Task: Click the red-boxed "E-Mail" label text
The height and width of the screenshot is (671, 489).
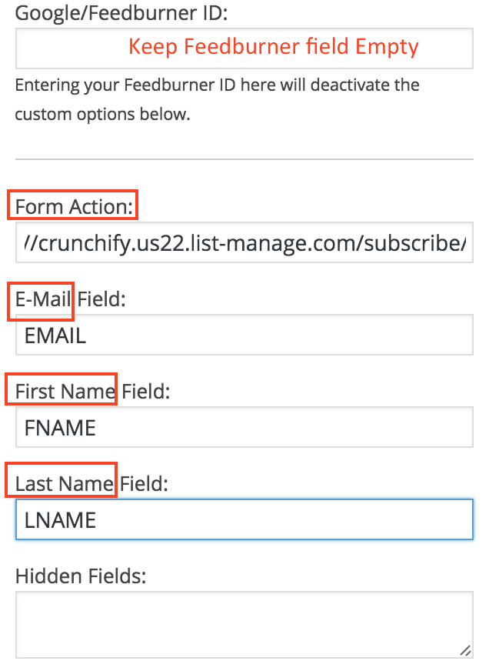Action: tap(43, 299)
